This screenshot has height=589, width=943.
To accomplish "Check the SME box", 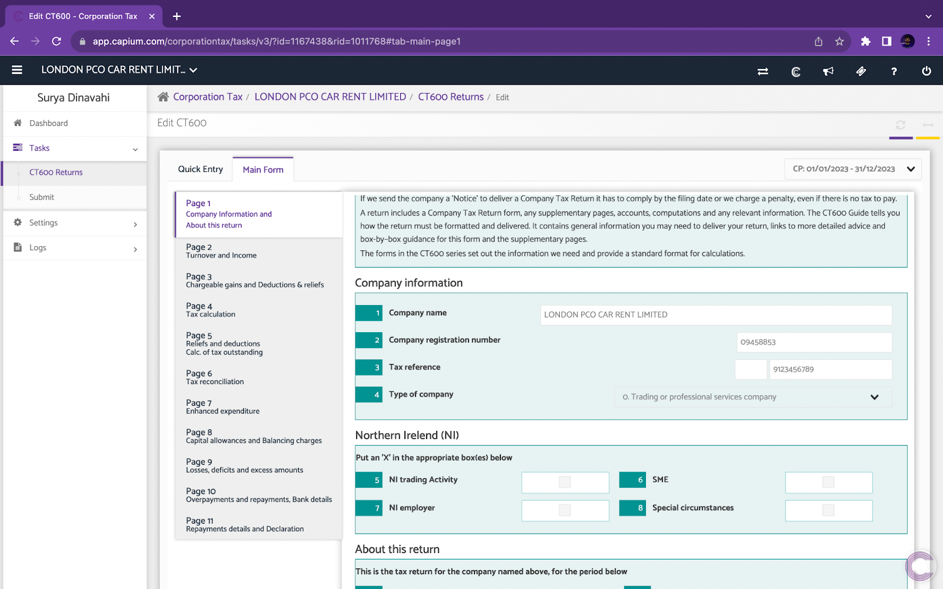I will pos(828,482).
